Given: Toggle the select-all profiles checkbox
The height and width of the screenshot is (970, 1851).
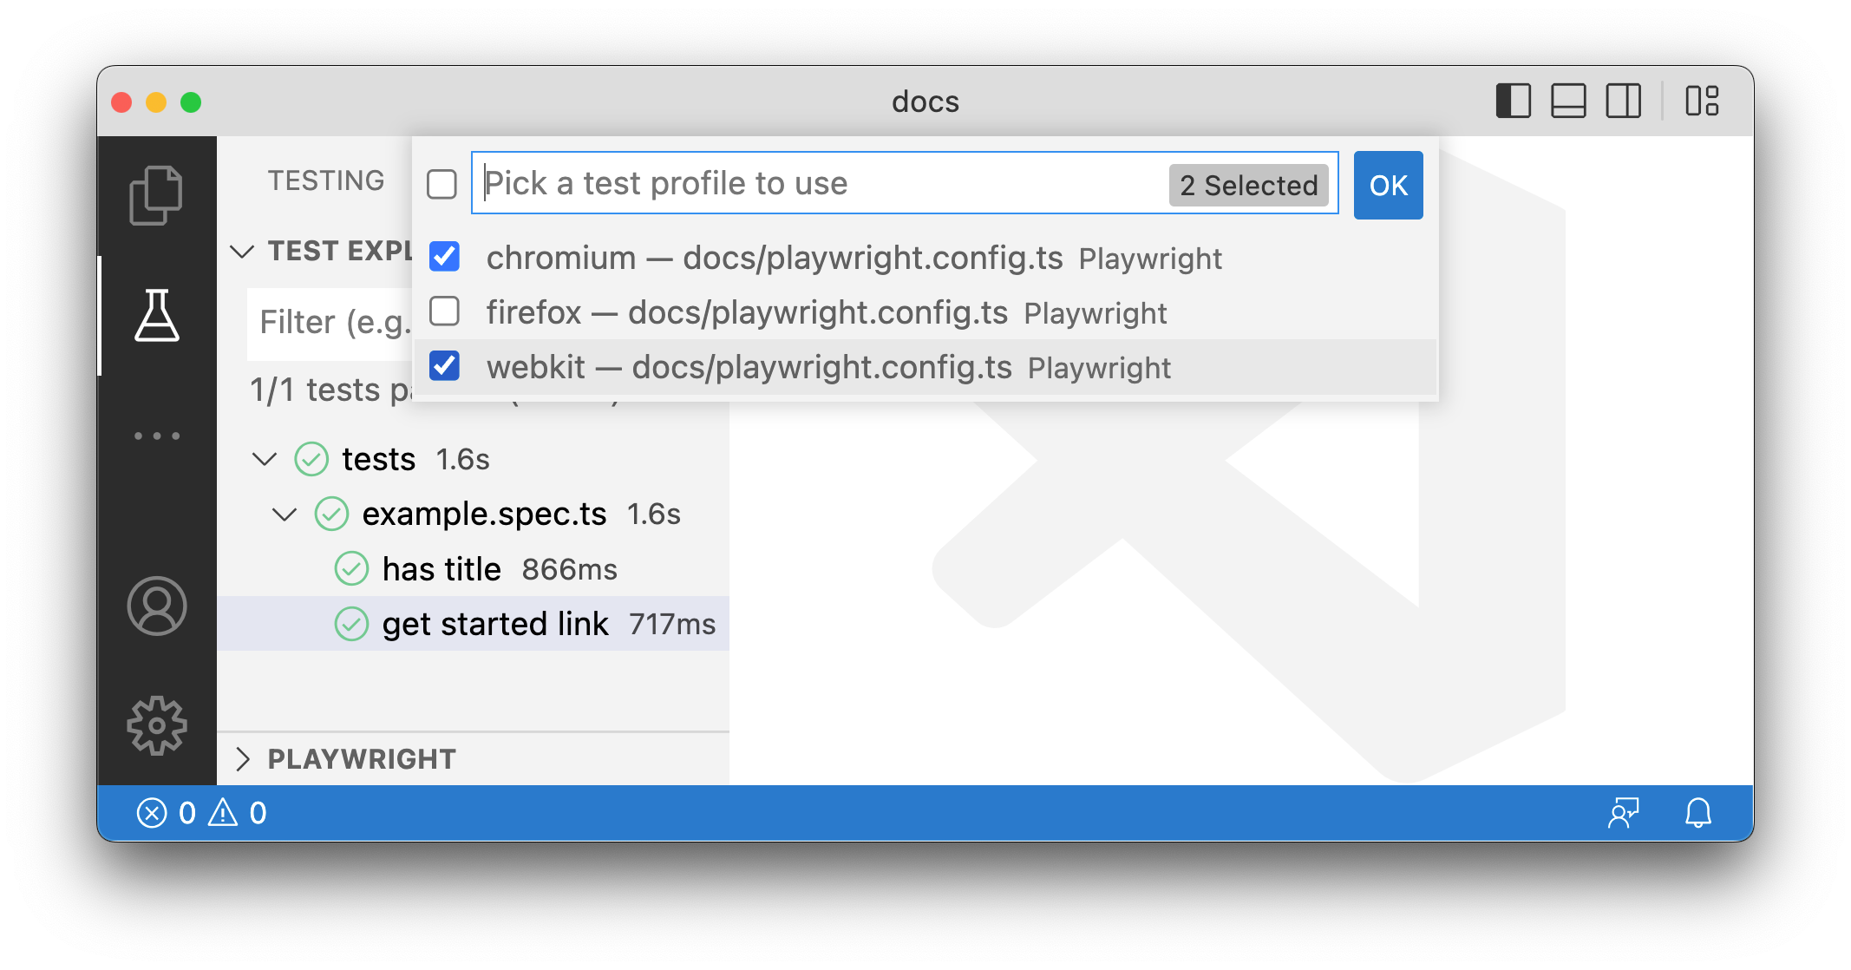Looking at the screenshot, I should tap(442, 184).
